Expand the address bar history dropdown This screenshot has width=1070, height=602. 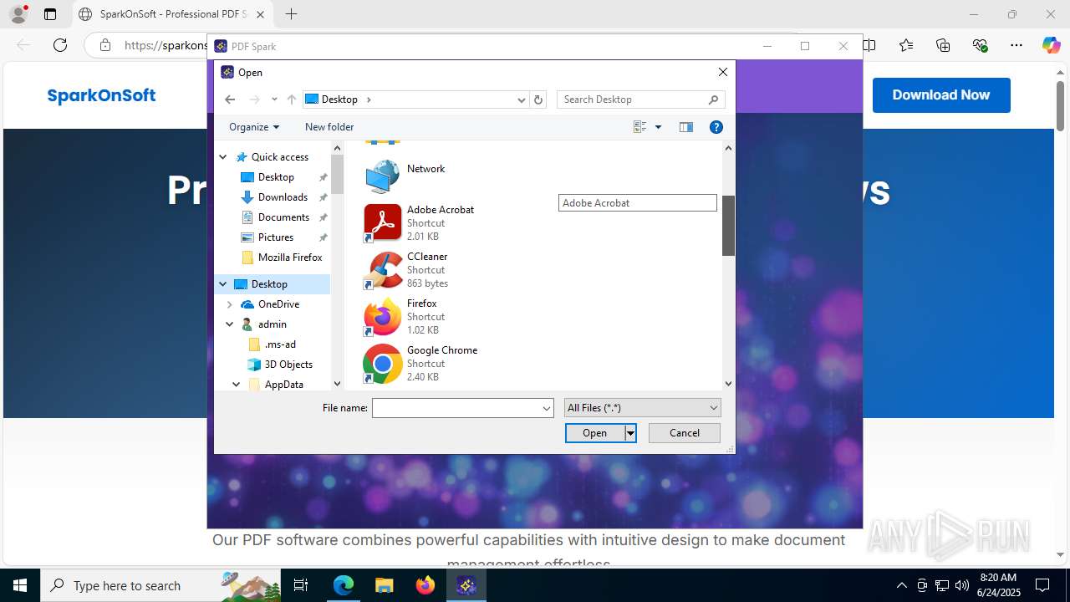[522, 99]
